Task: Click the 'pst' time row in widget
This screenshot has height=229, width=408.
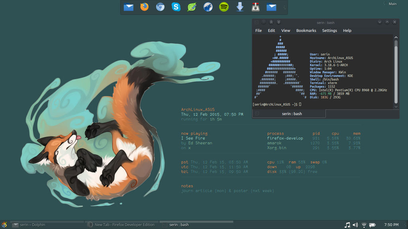Action: [215, 162]
